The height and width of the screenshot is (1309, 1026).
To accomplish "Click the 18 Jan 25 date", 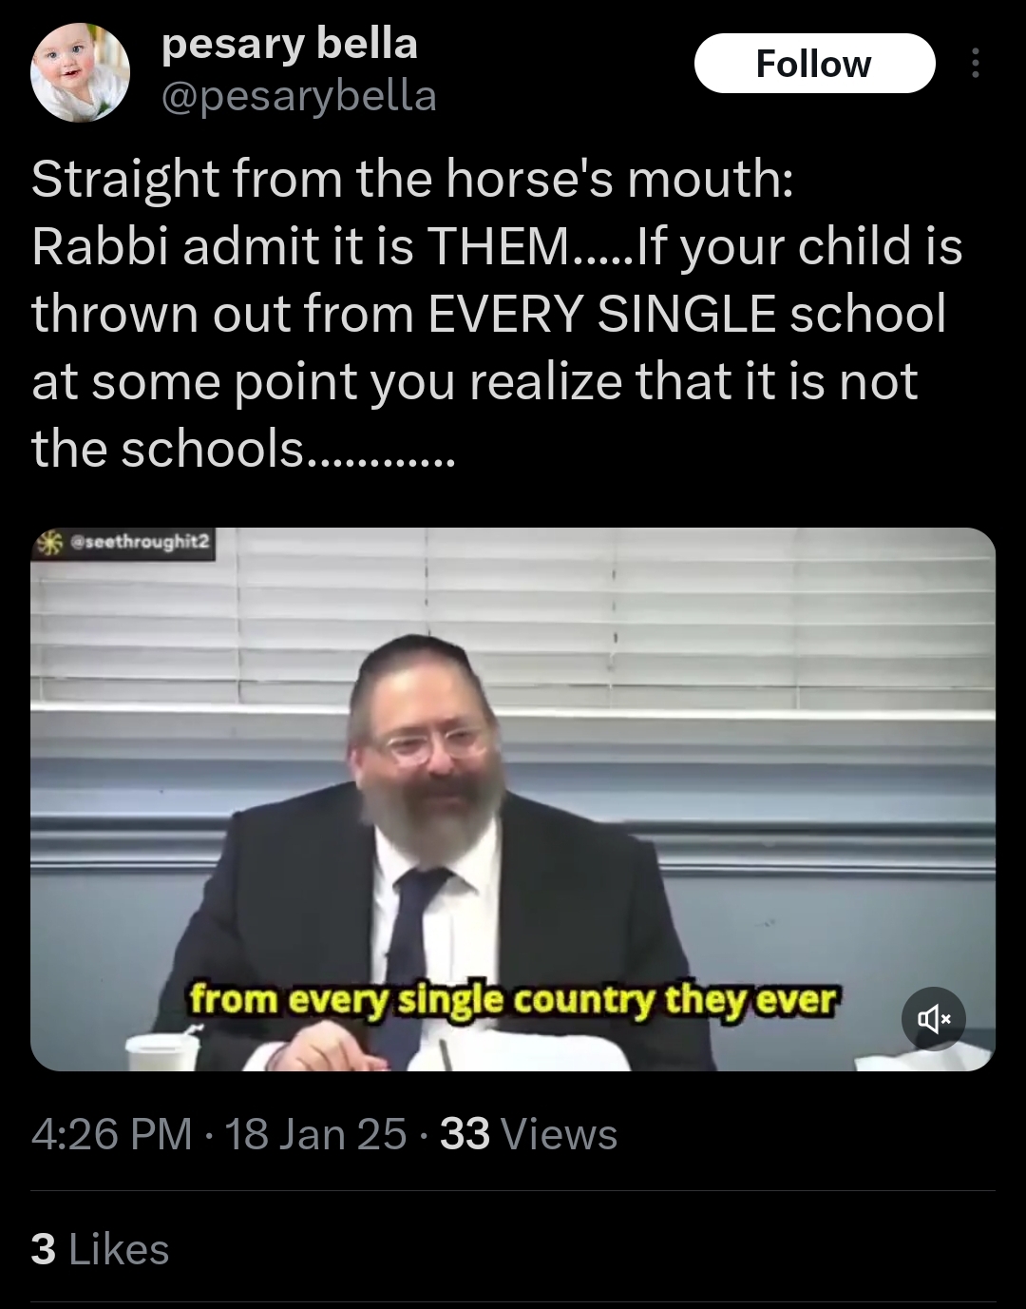I will (315, 1134).
